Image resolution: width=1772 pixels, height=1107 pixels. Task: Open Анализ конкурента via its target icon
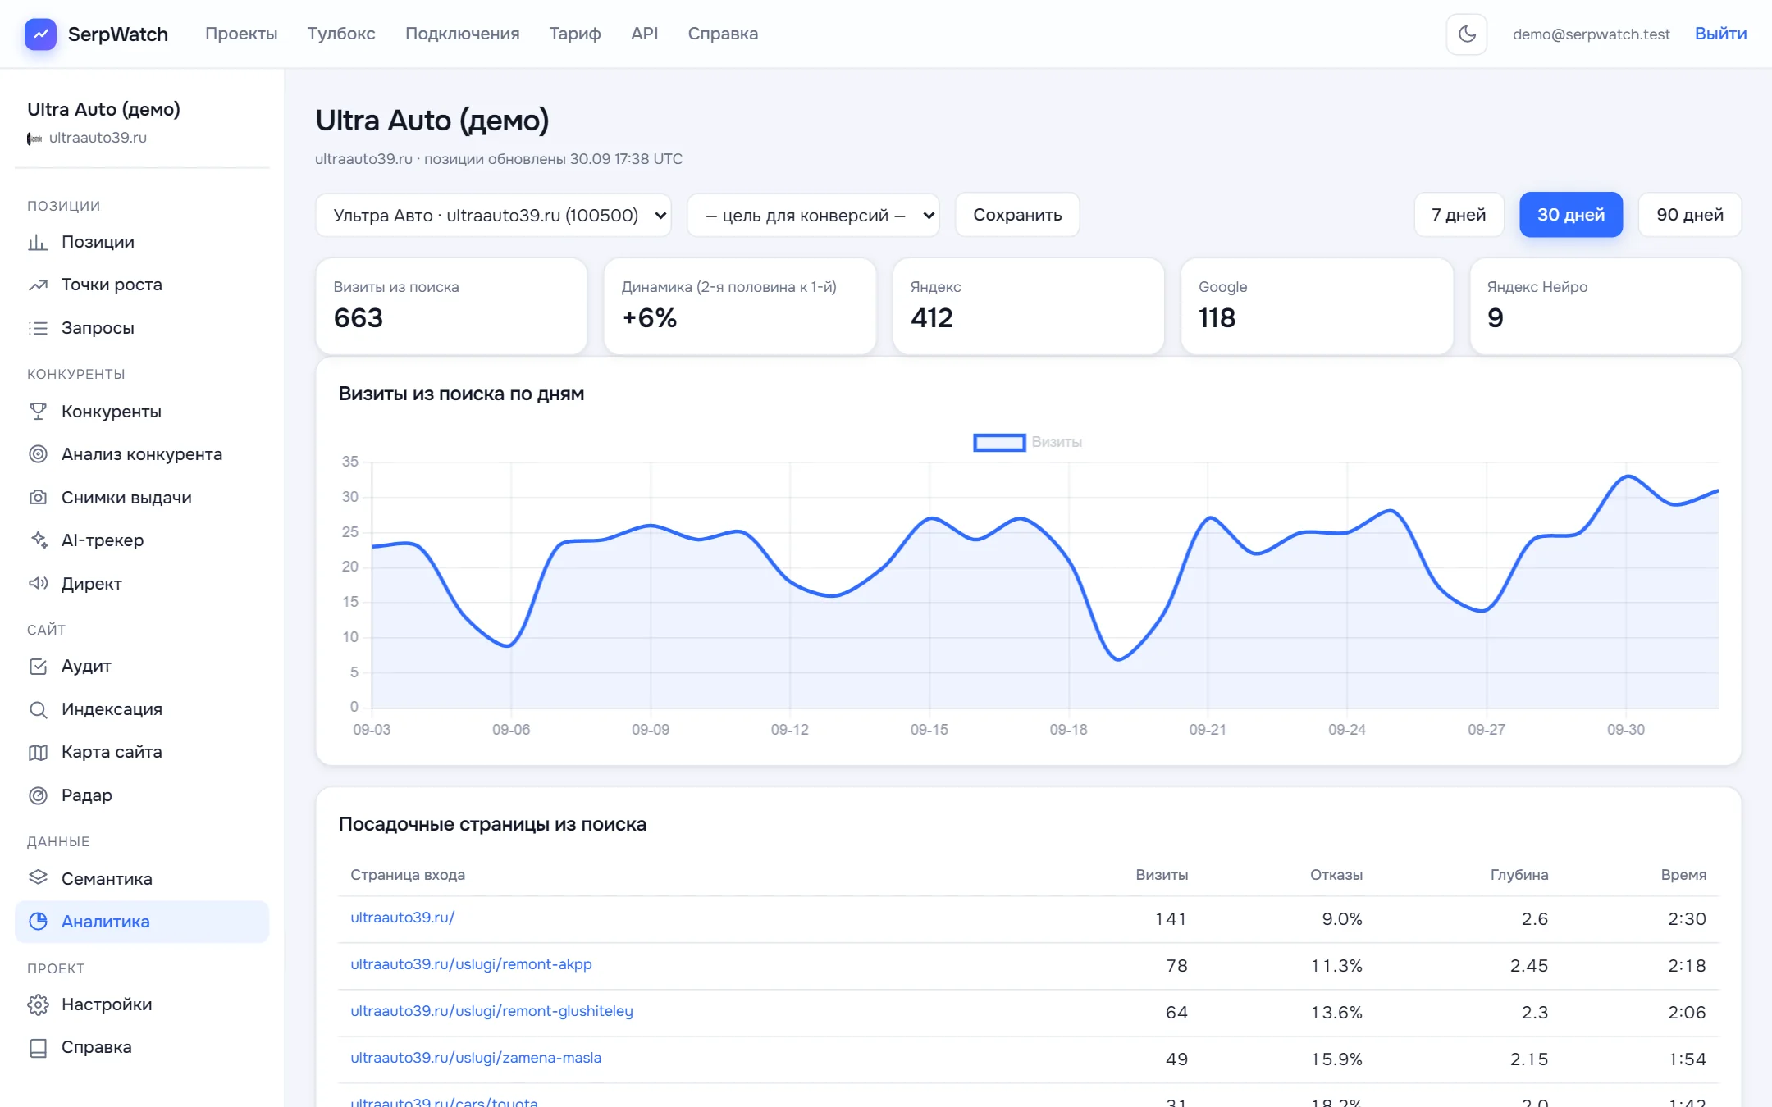(x=38, y=454)
